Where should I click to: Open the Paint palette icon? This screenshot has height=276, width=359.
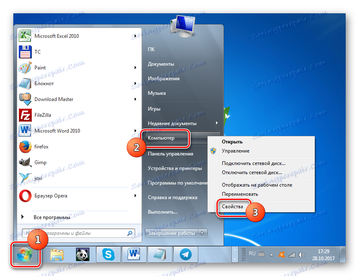(x=25, y=68)
